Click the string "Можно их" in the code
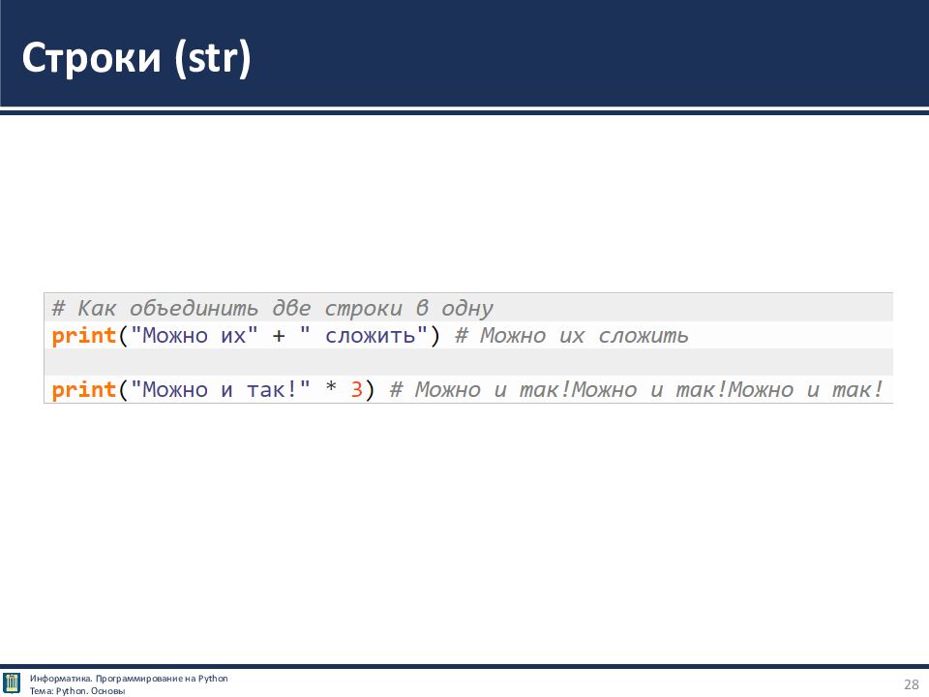This screenshot has height=697, width=929. pos(195,336)
